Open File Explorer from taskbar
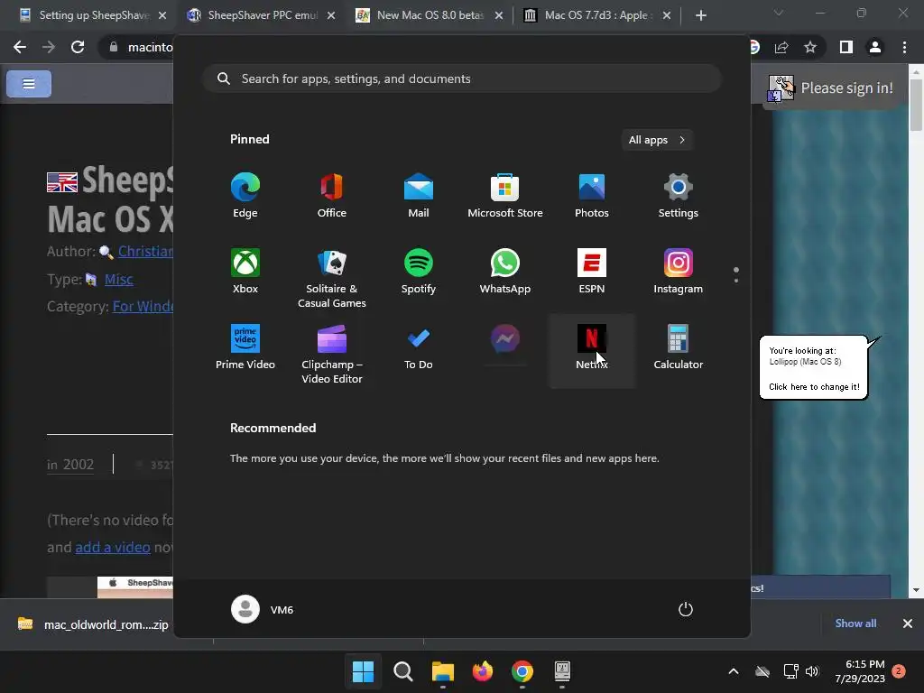 pyautogui.click(x=442, y=671)
